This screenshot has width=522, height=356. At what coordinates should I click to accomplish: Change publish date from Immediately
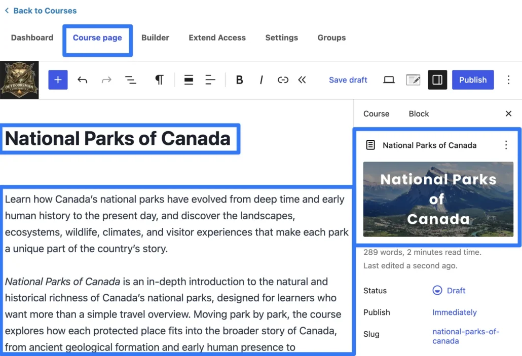coord(455,312)
